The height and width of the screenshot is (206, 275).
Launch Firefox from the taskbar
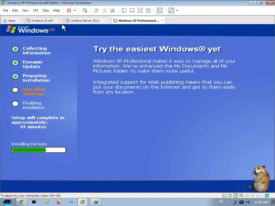pyautogui.click(x=59, y=202)
